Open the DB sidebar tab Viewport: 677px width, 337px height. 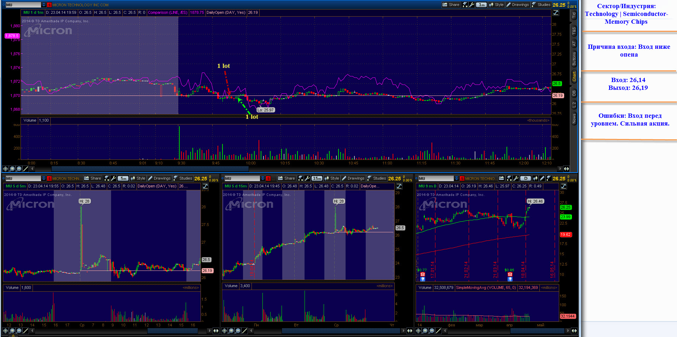[x=574, y=93]
